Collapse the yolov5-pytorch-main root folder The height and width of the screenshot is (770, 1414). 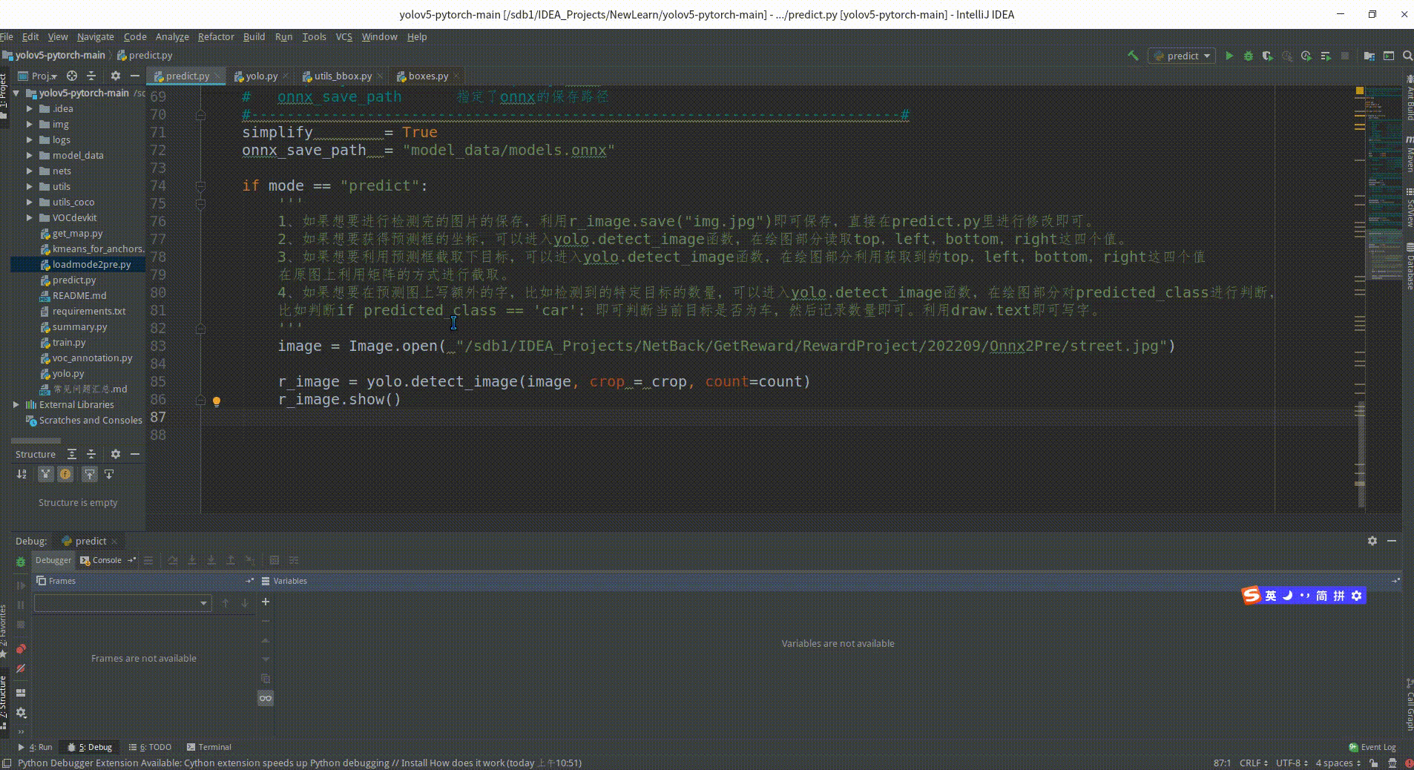[x=16, y=93]
